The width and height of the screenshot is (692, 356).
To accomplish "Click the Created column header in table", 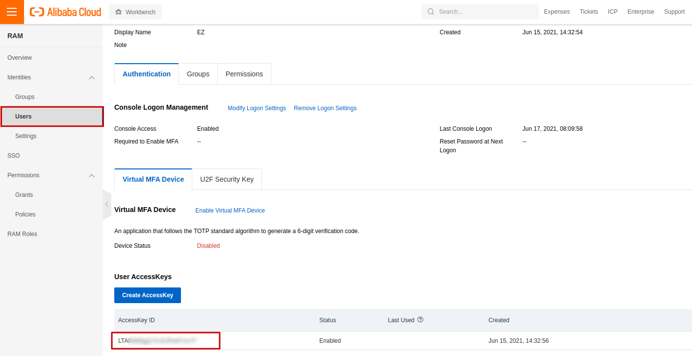I will coord(499,320).
